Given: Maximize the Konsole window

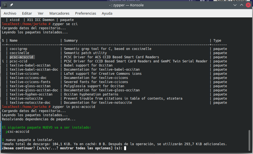Looking at the screenshot, I should (241, 5).
